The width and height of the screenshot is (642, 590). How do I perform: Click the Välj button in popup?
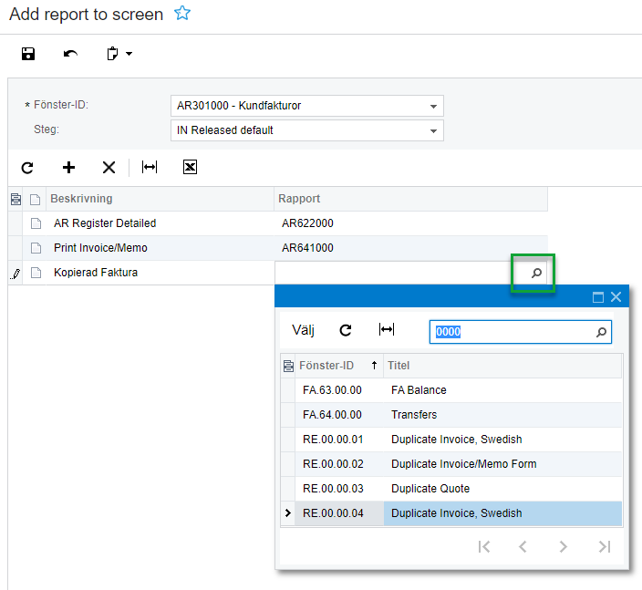tap(303, 330)
